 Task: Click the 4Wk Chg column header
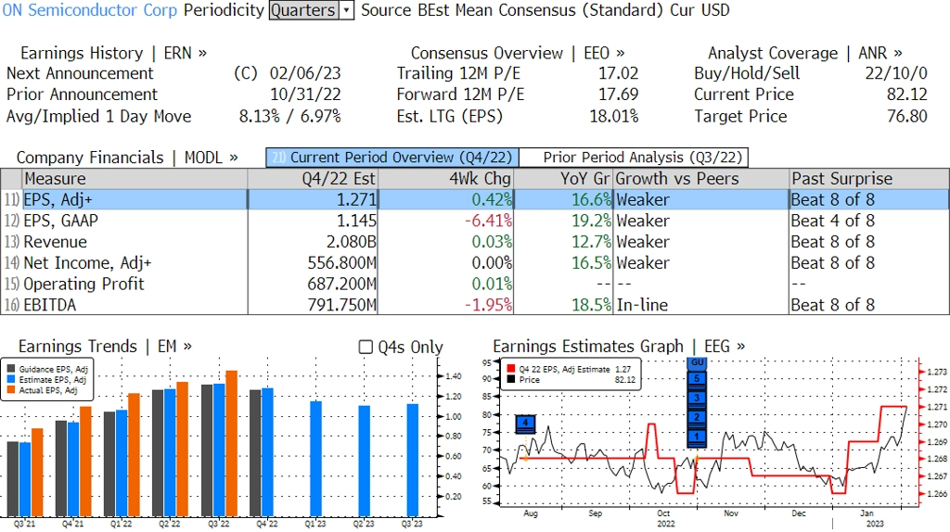446,179
